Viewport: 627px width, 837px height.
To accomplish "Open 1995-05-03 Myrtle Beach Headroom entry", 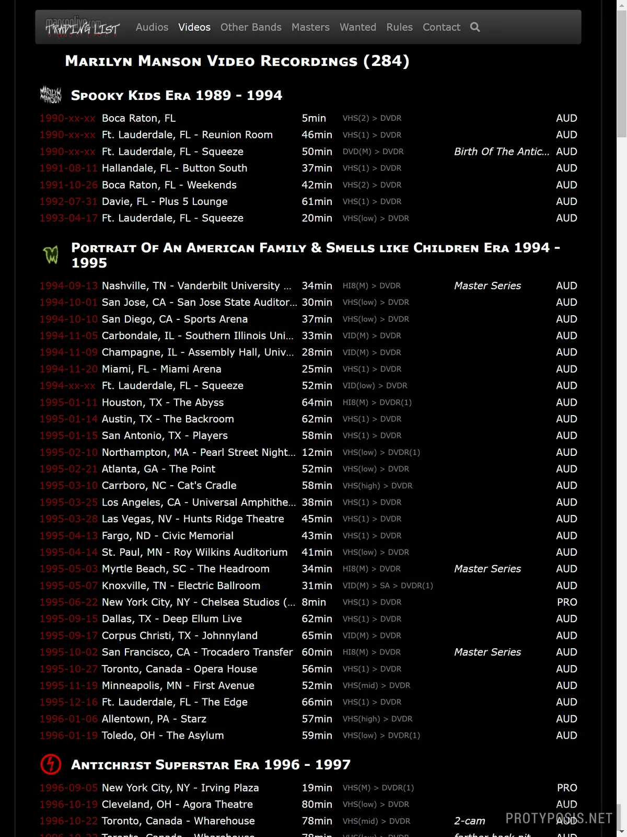I will point(308,569).
